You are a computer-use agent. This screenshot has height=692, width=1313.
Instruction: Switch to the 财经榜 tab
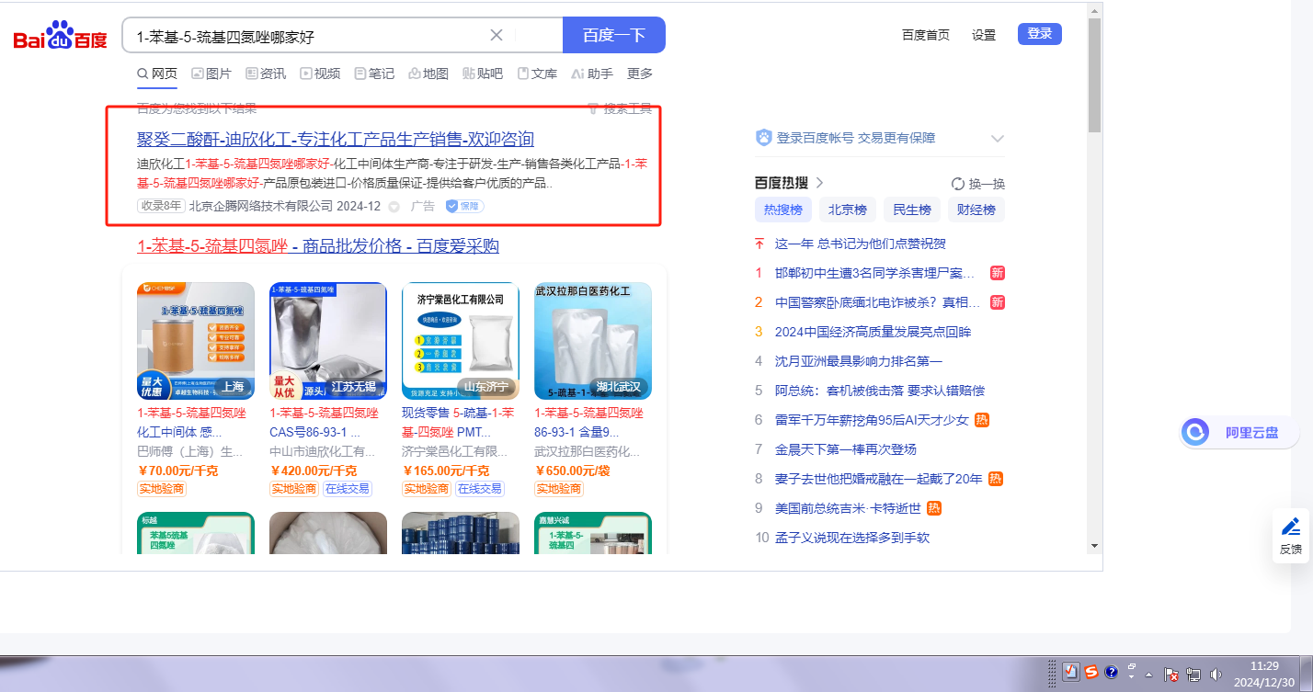click(976, 210)
